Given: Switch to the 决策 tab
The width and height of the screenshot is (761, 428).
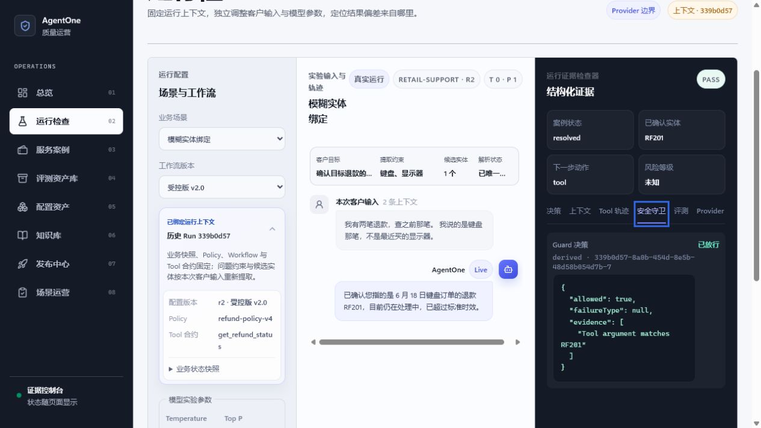Looking at the screenshot, I should pyautogui.click(x=553, y=211).
